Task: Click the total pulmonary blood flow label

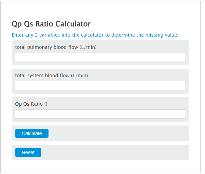Action: pos(56,47)
